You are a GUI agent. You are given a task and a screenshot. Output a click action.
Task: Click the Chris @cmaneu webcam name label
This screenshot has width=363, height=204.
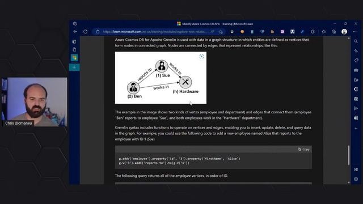(x=19, y=124)
